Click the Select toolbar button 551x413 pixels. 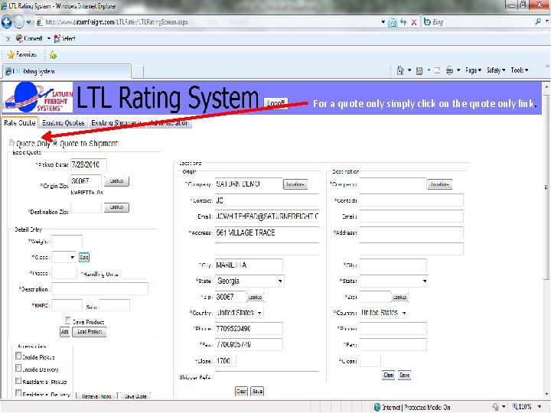click(x=64, y=38)
